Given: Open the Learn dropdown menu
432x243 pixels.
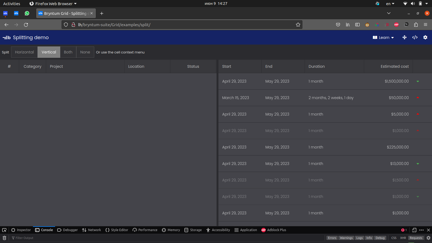Looking at the screenshot, I should coord(383,38).
